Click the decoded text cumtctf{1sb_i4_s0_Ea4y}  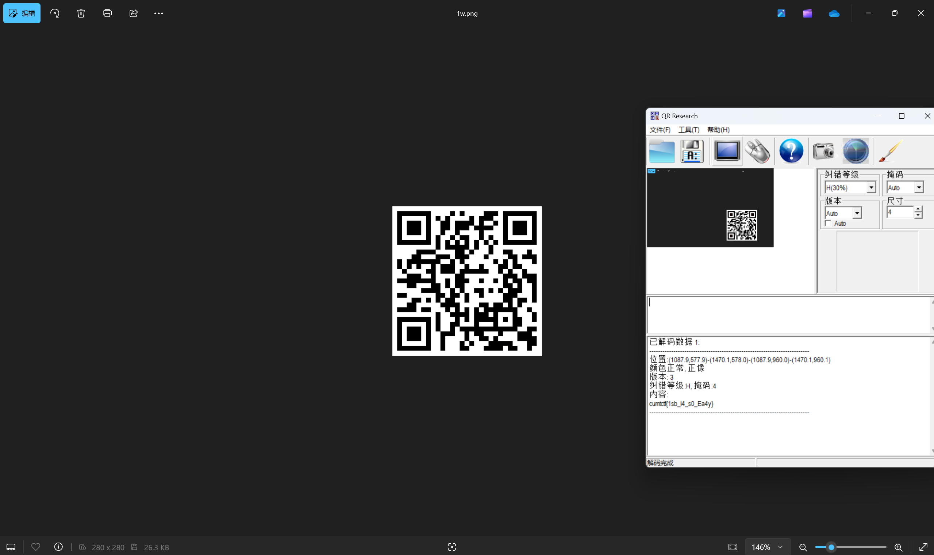point(681,404)
